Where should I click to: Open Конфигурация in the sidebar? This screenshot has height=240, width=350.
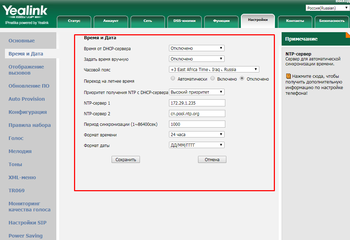28,112
